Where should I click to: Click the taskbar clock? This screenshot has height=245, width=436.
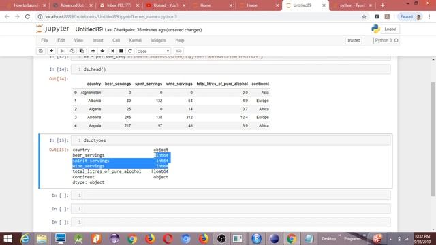[422, 239]
